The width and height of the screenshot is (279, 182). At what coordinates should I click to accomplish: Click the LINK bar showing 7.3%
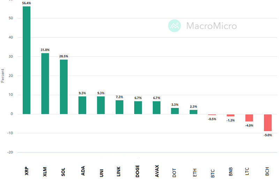click(119, 107)
